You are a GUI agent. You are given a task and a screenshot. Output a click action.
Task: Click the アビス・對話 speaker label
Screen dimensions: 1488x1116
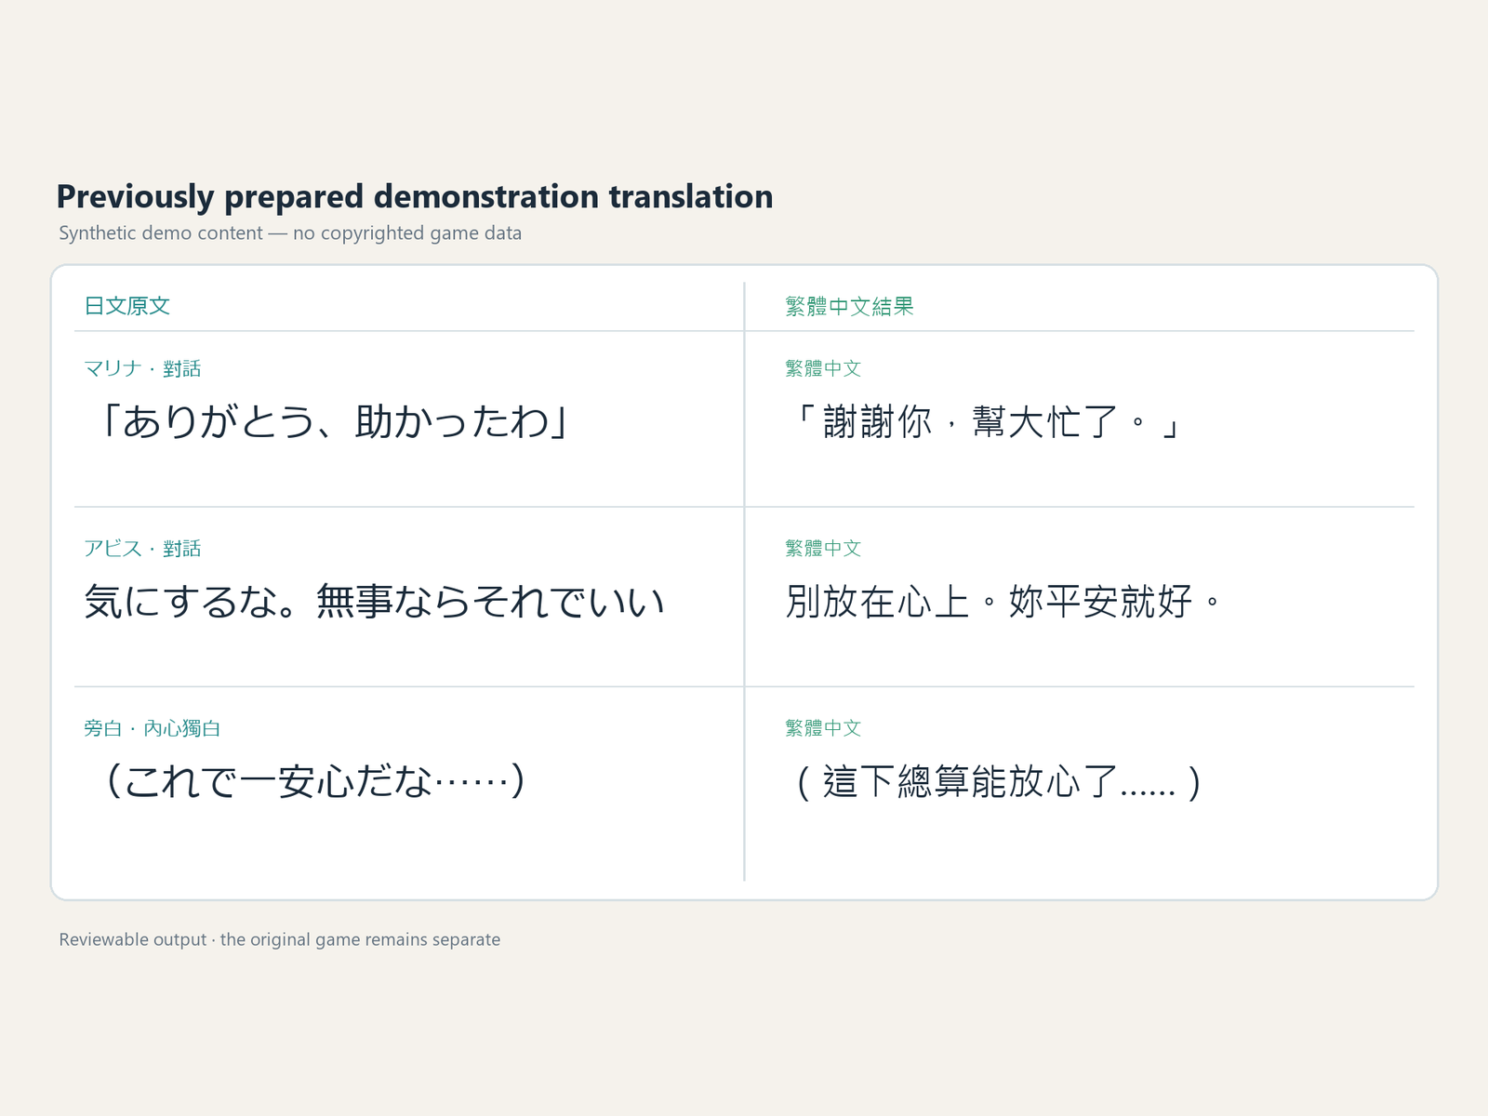coord(142,549)
